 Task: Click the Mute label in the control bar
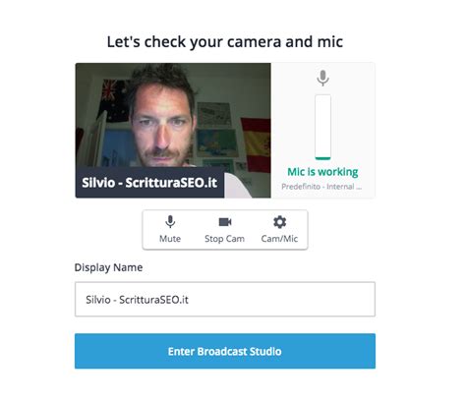pyautogui.click(x=170, y=239)
